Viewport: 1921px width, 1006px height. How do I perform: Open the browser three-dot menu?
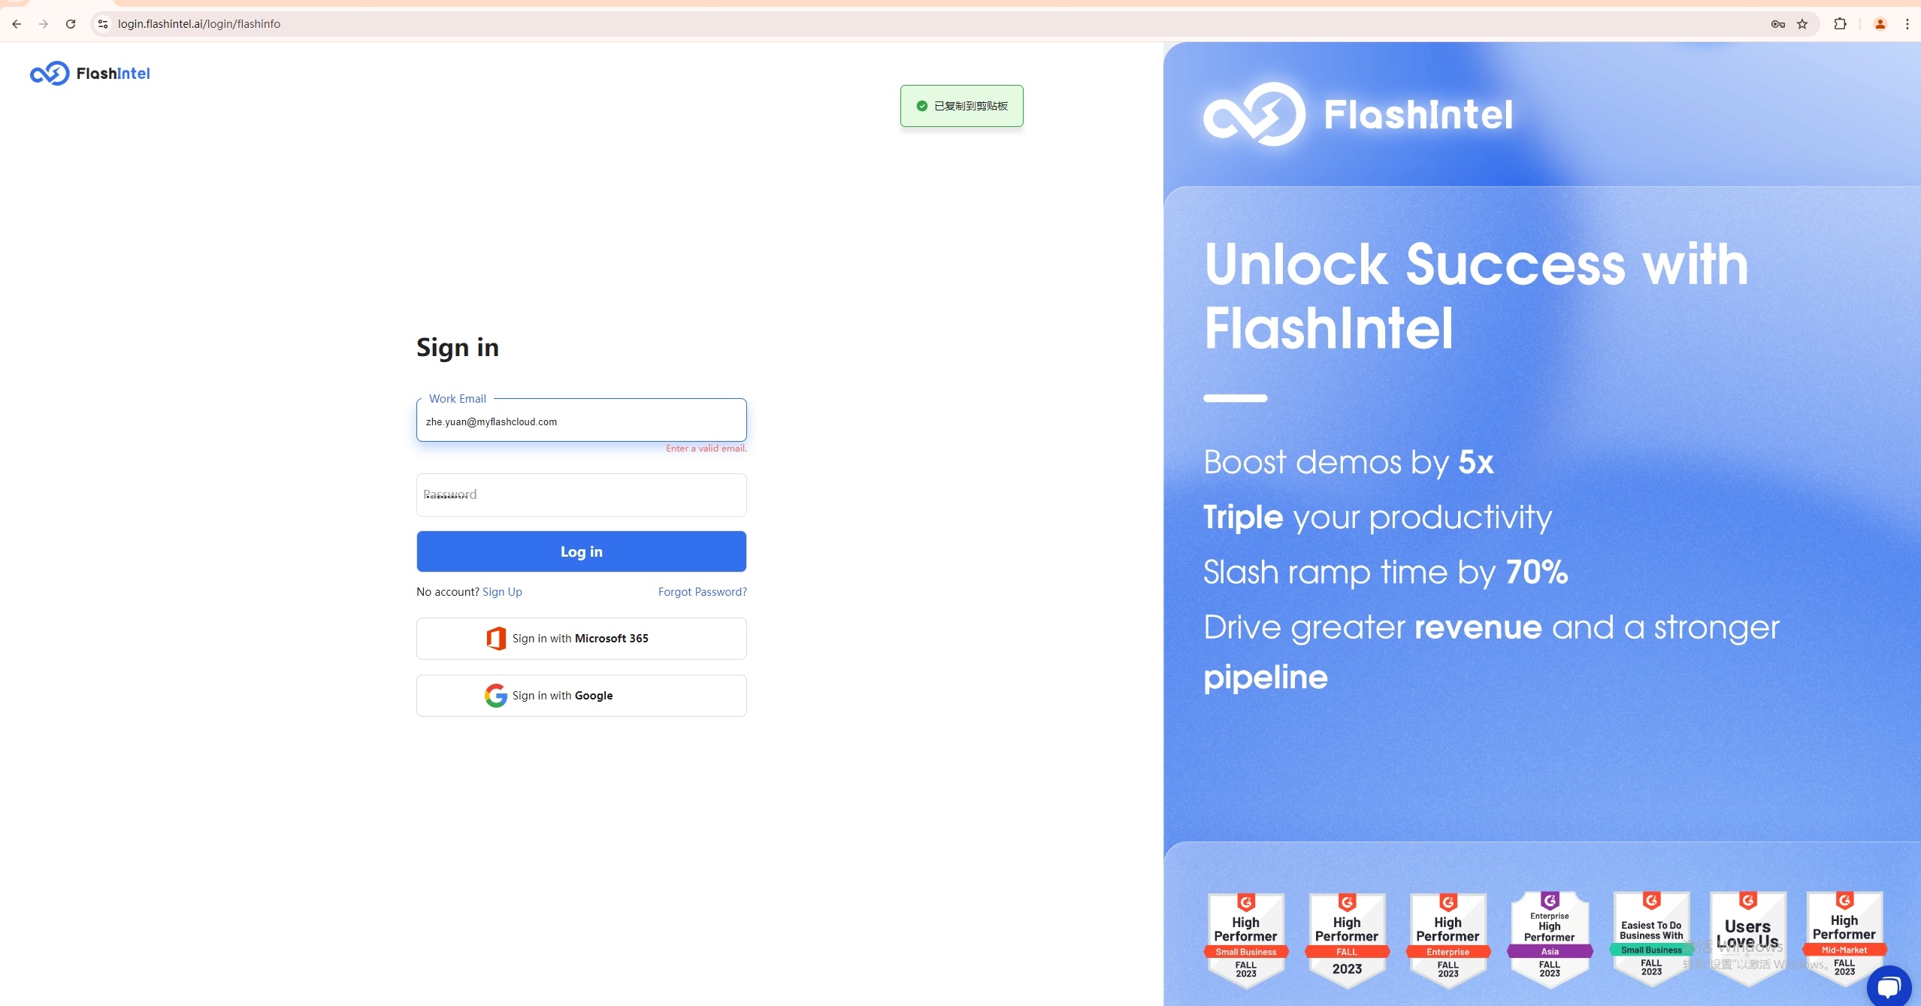[1907, 24]
